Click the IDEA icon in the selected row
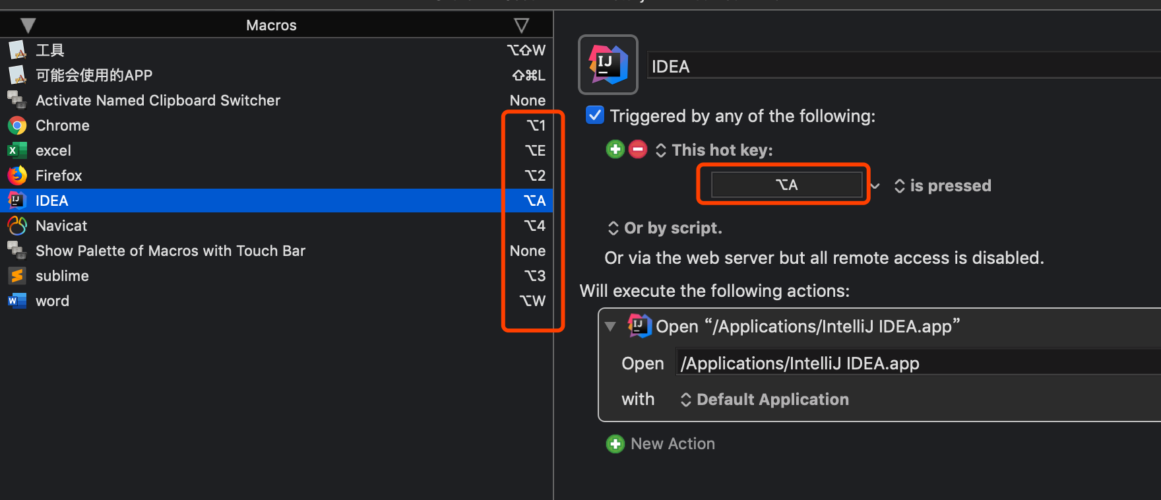1161x500 pixels. (17, 201)
